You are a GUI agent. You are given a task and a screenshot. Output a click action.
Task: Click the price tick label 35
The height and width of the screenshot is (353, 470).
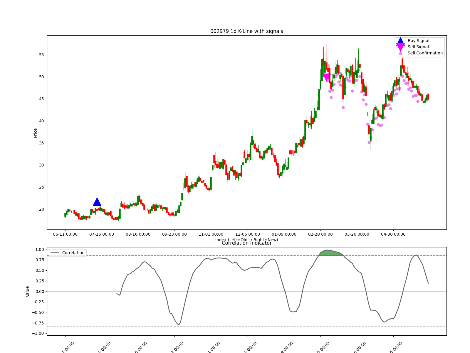point(41,143)
